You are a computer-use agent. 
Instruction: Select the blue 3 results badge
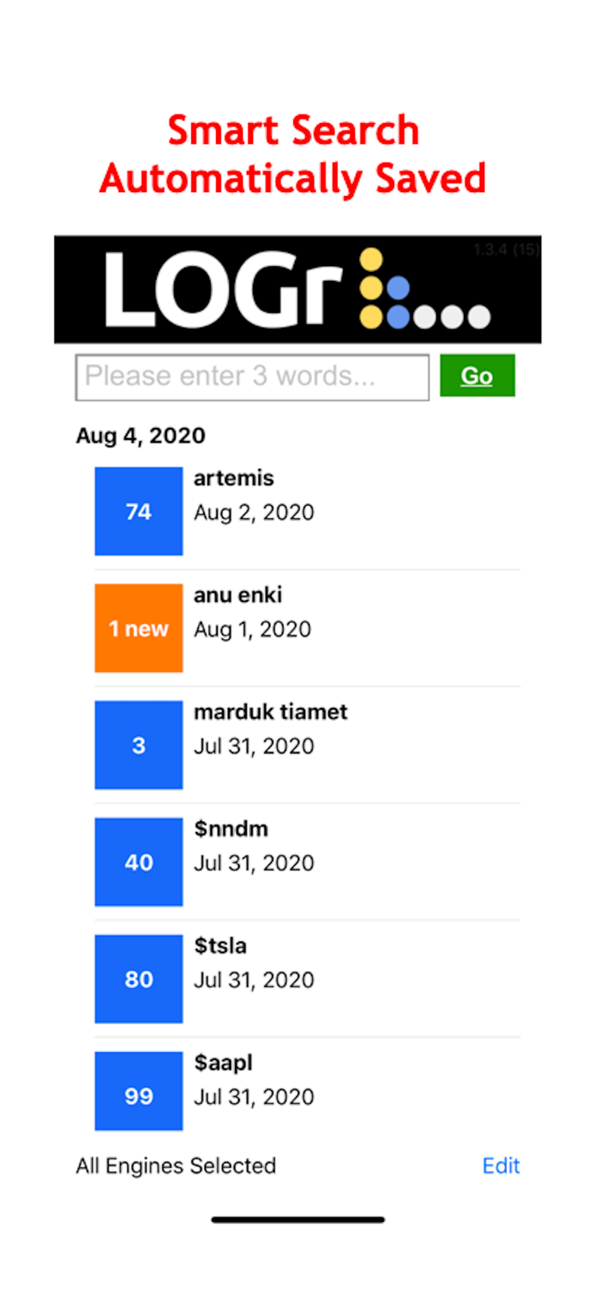click(138, 745)
